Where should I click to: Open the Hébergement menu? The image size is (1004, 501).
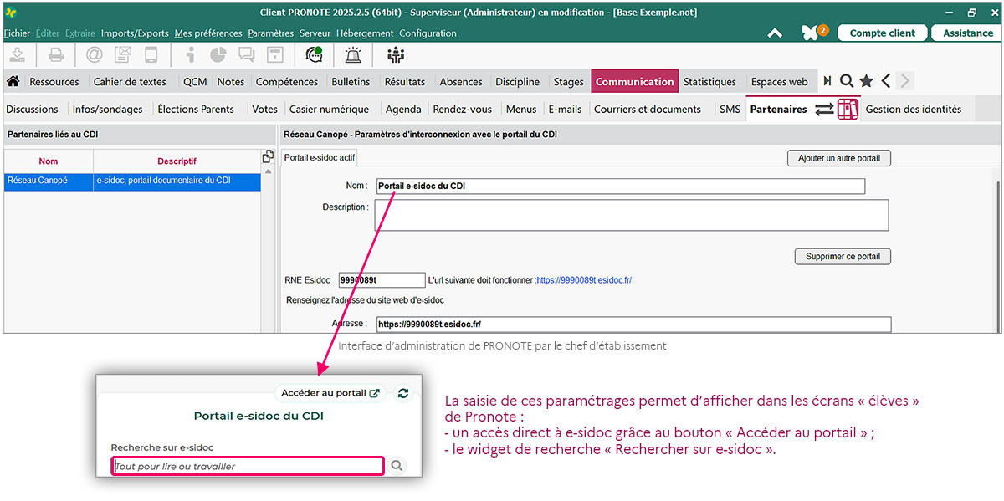365,33
